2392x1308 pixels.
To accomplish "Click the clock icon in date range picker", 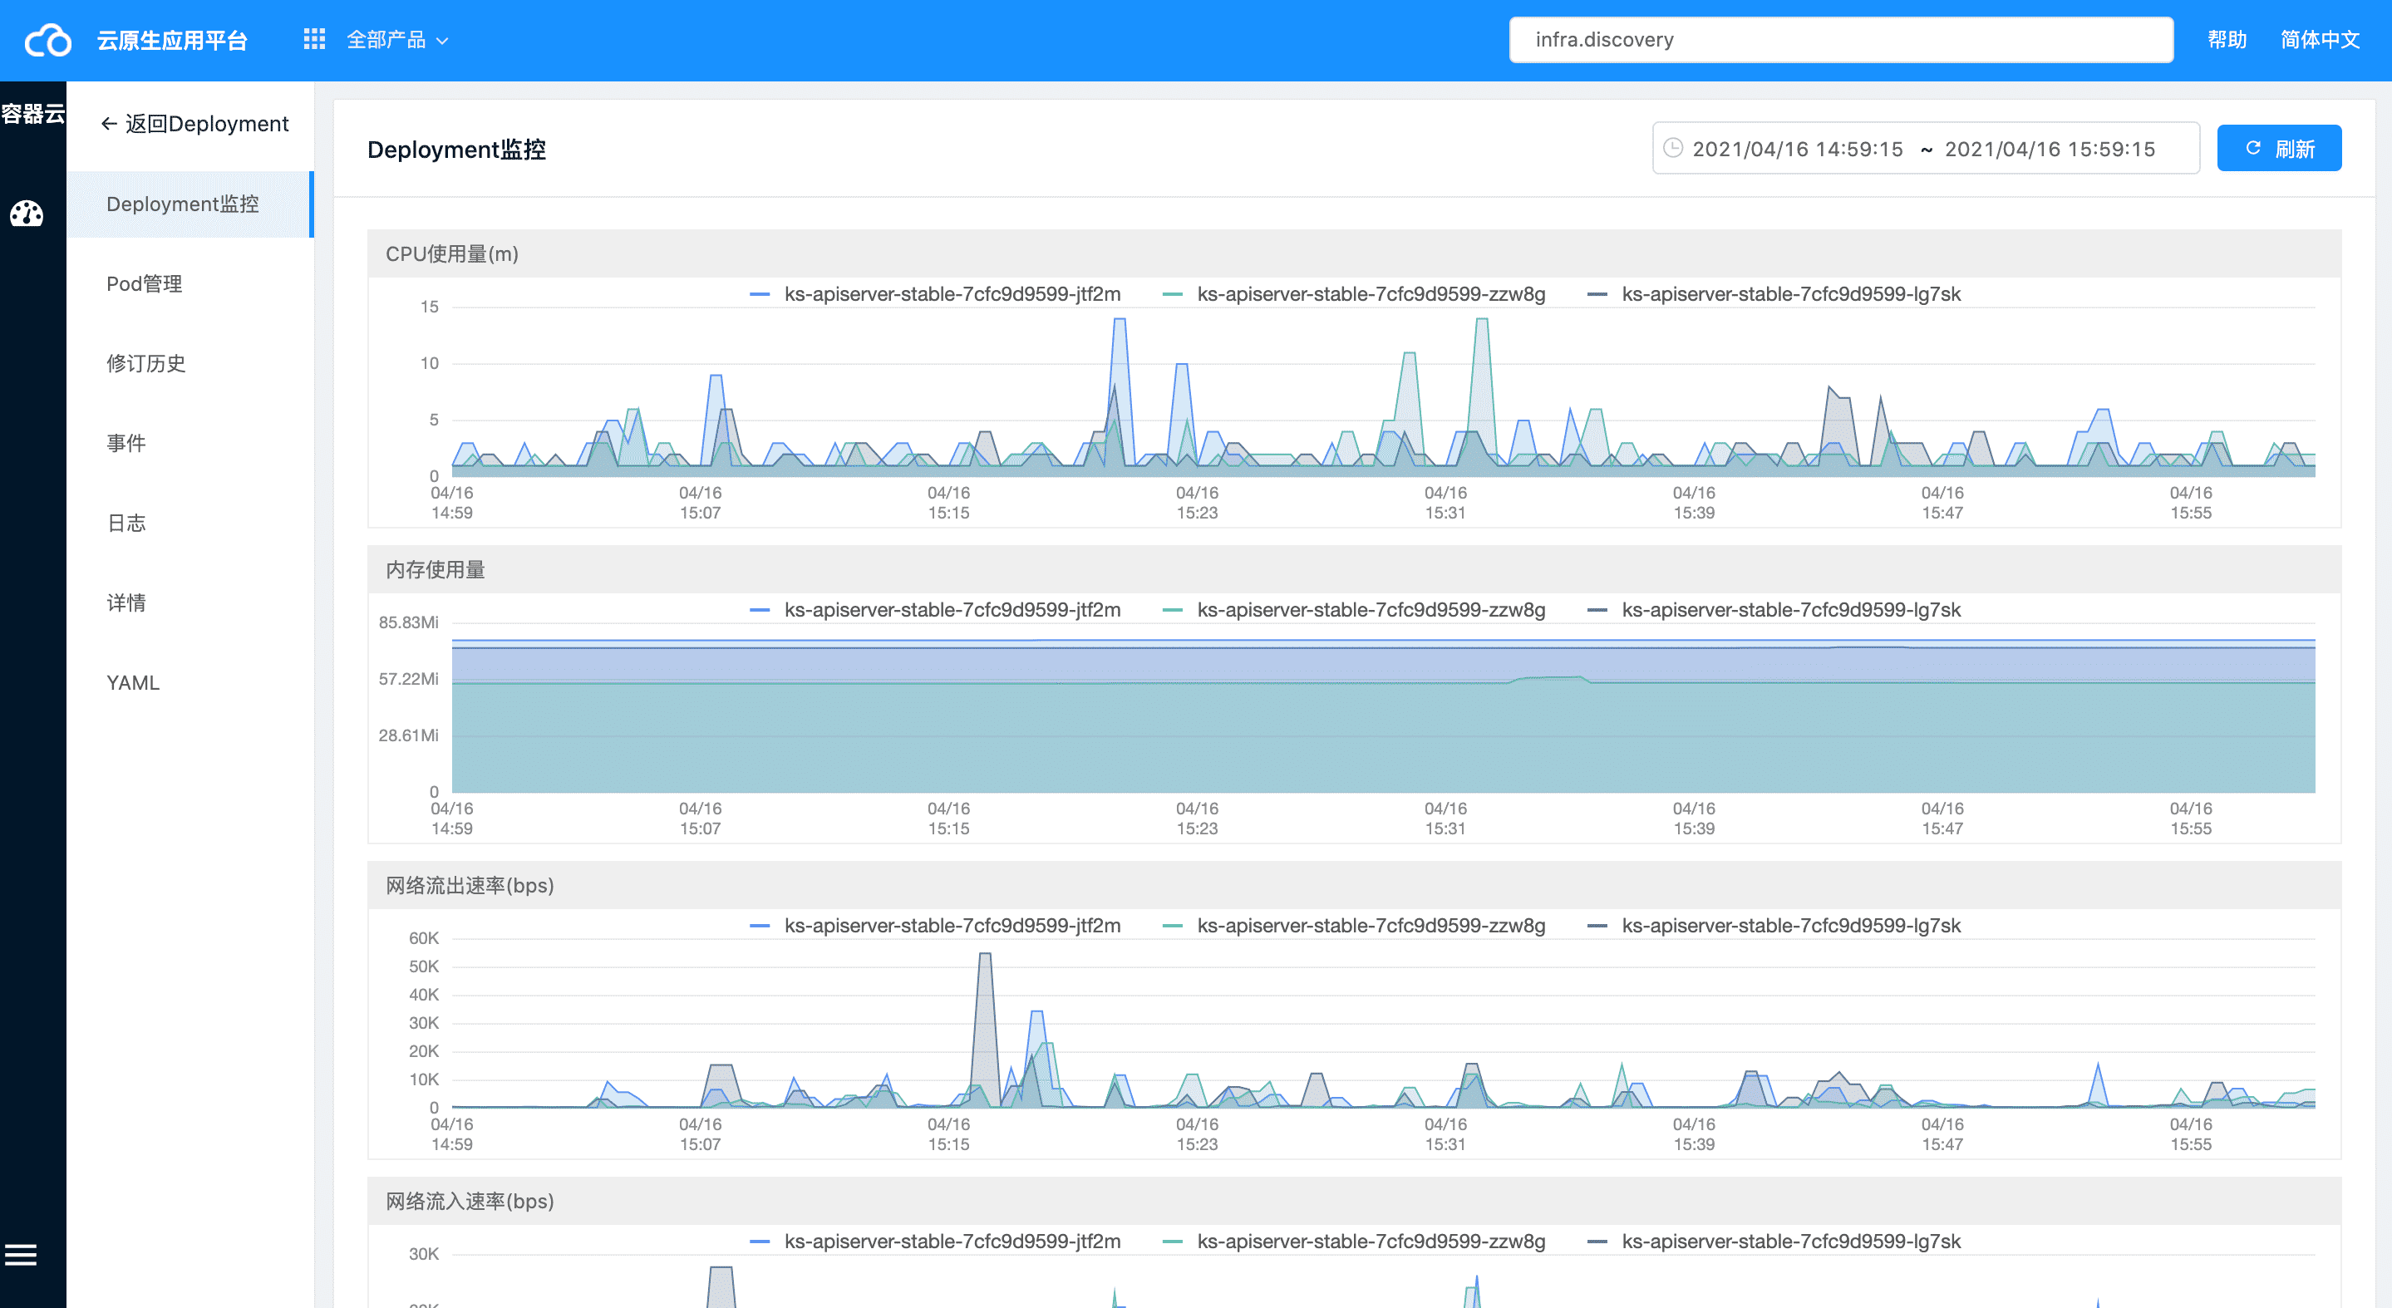I will tap(1672, 149).
